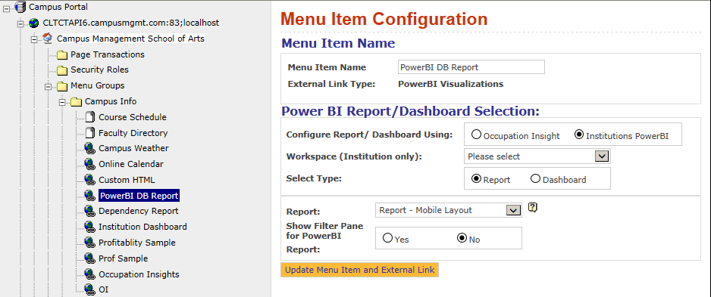Open the Workspace 'Please select' dropdown
Viewport: 711px width, 297px height.
click(537, 156)
